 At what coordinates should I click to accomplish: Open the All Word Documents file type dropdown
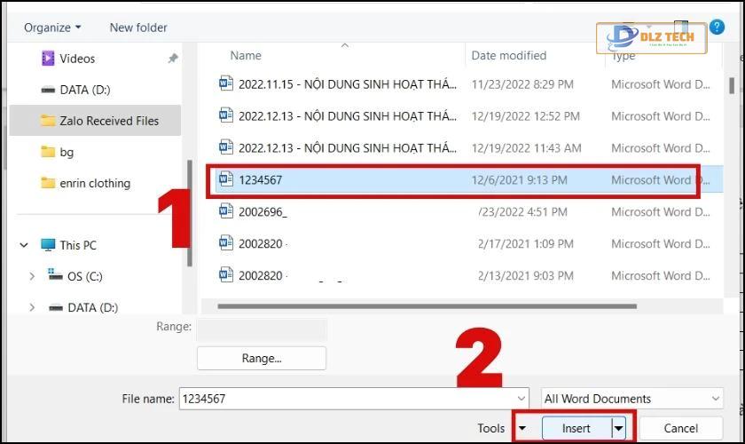631,399
